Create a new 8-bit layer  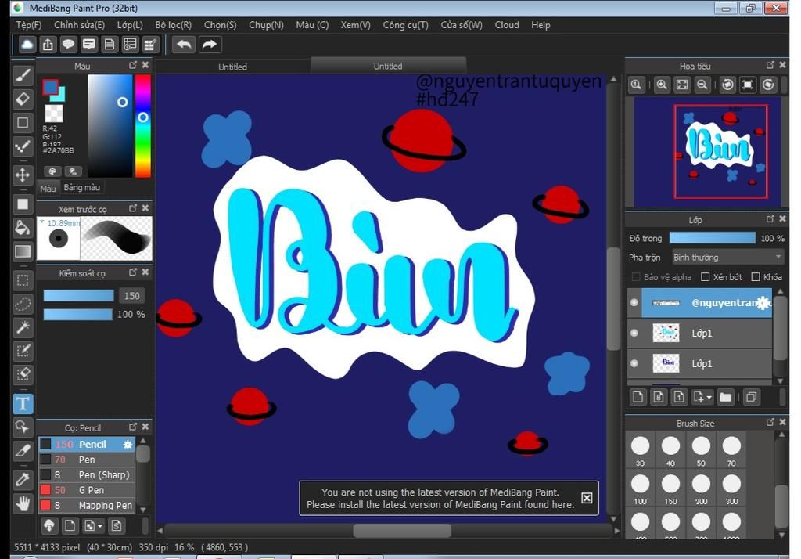(x=659, y=397)
